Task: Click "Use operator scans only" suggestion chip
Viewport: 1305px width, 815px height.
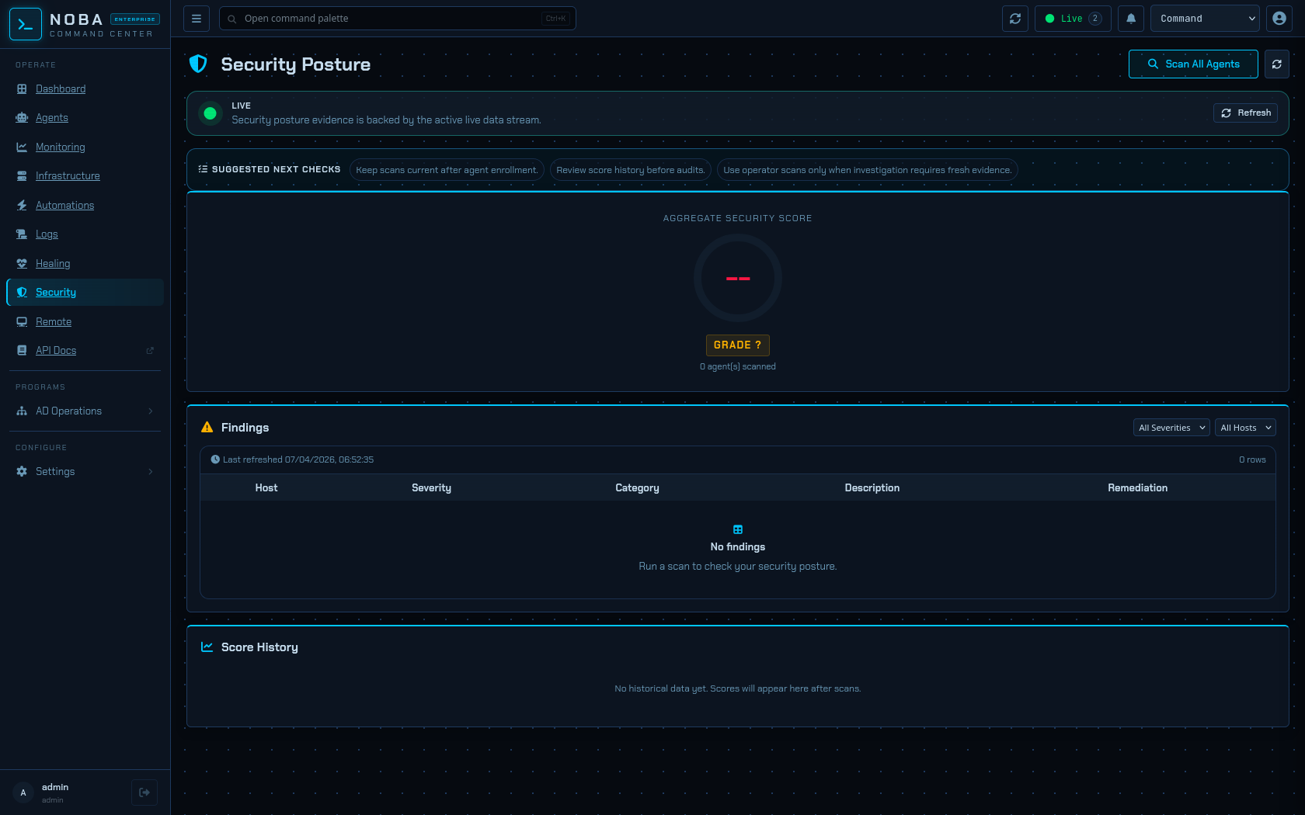Action: click(868, 170)
